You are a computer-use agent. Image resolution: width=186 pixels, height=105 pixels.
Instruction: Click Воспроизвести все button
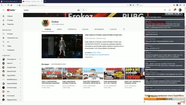(x=58, y=64)
